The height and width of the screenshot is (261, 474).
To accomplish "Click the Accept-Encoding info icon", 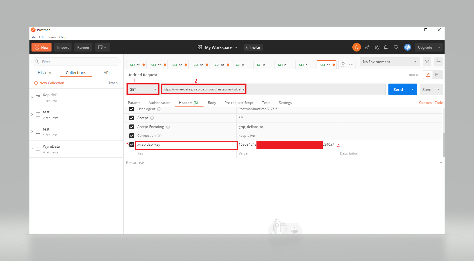I will (x=168, y=127).
